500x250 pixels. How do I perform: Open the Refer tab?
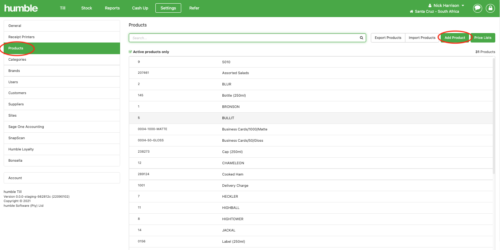194,8
